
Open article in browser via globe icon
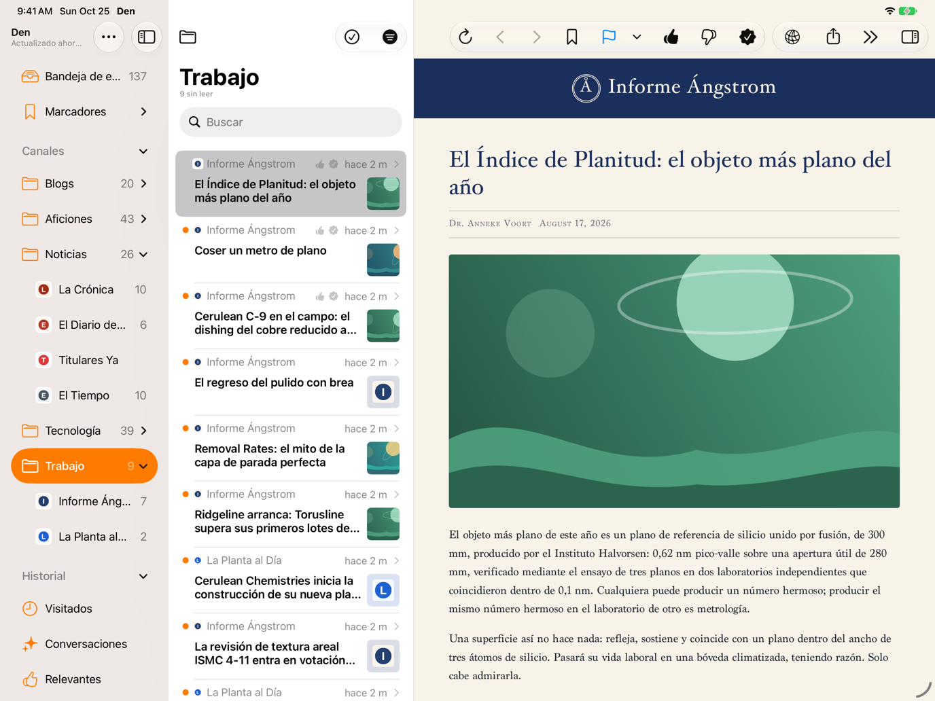click(792, 37)
